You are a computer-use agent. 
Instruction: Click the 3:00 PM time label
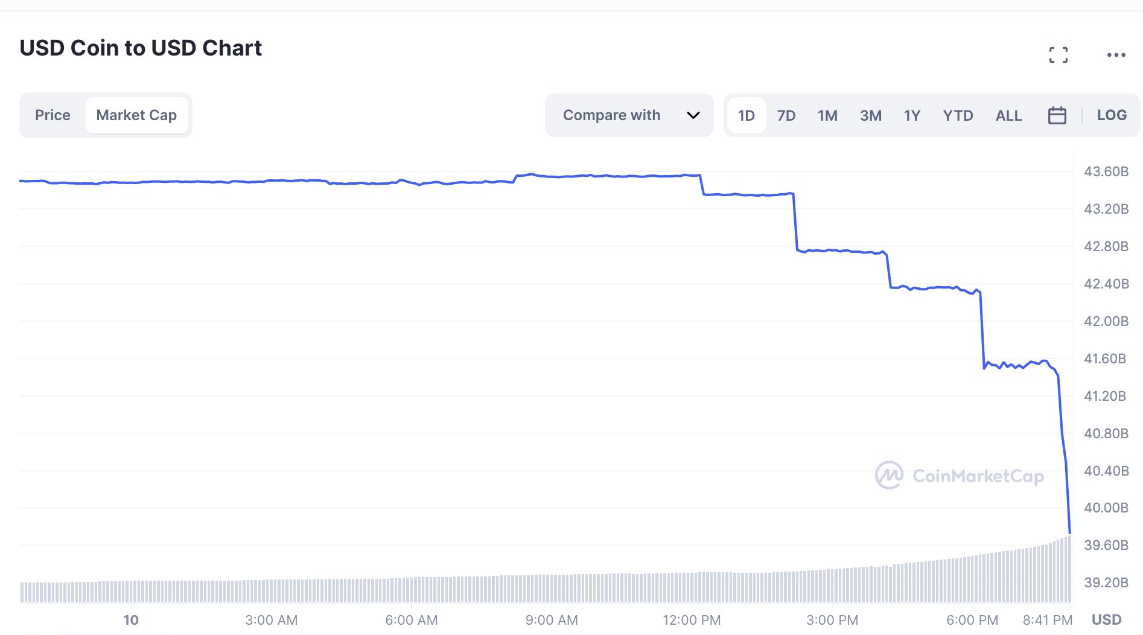(832, 620)
